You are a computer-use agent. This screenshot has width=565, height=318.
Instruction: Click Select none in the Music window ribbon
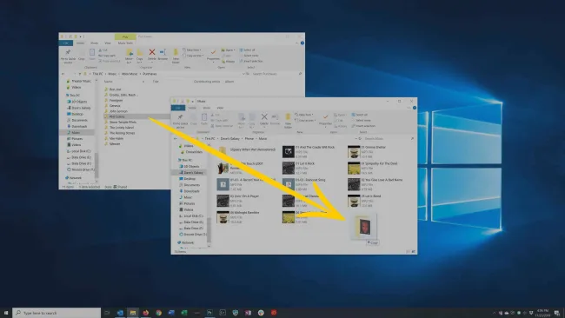[x=361, y=120]
